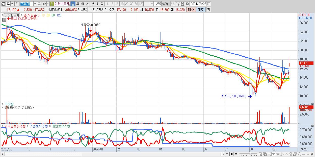The width and height of the screenshot is (315, 157).
Task: Open chart settings gear icon
Action: pyautogui.click(x=187, y=4)
